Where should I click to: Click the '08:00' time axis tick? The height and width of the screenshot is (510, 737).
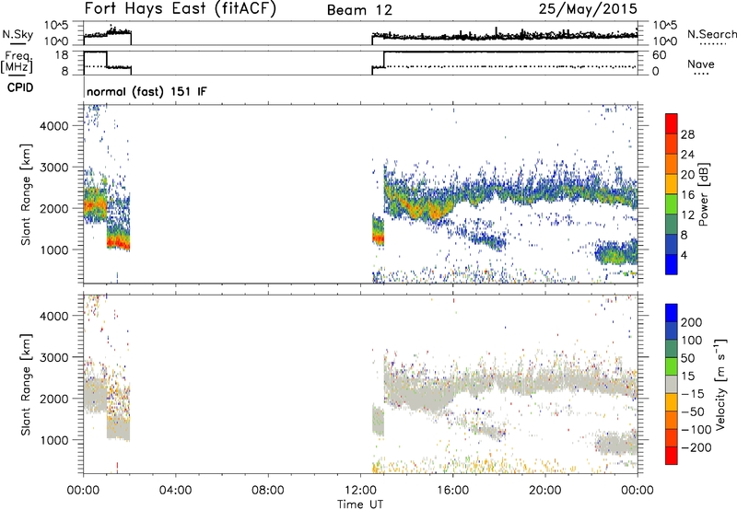[268, 491]
